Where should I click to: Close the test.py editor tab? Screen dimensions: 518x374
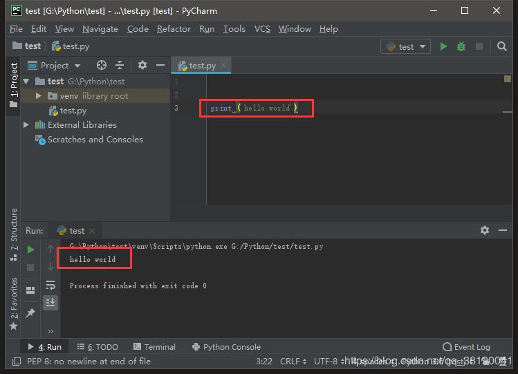click(x=223, y=65)
